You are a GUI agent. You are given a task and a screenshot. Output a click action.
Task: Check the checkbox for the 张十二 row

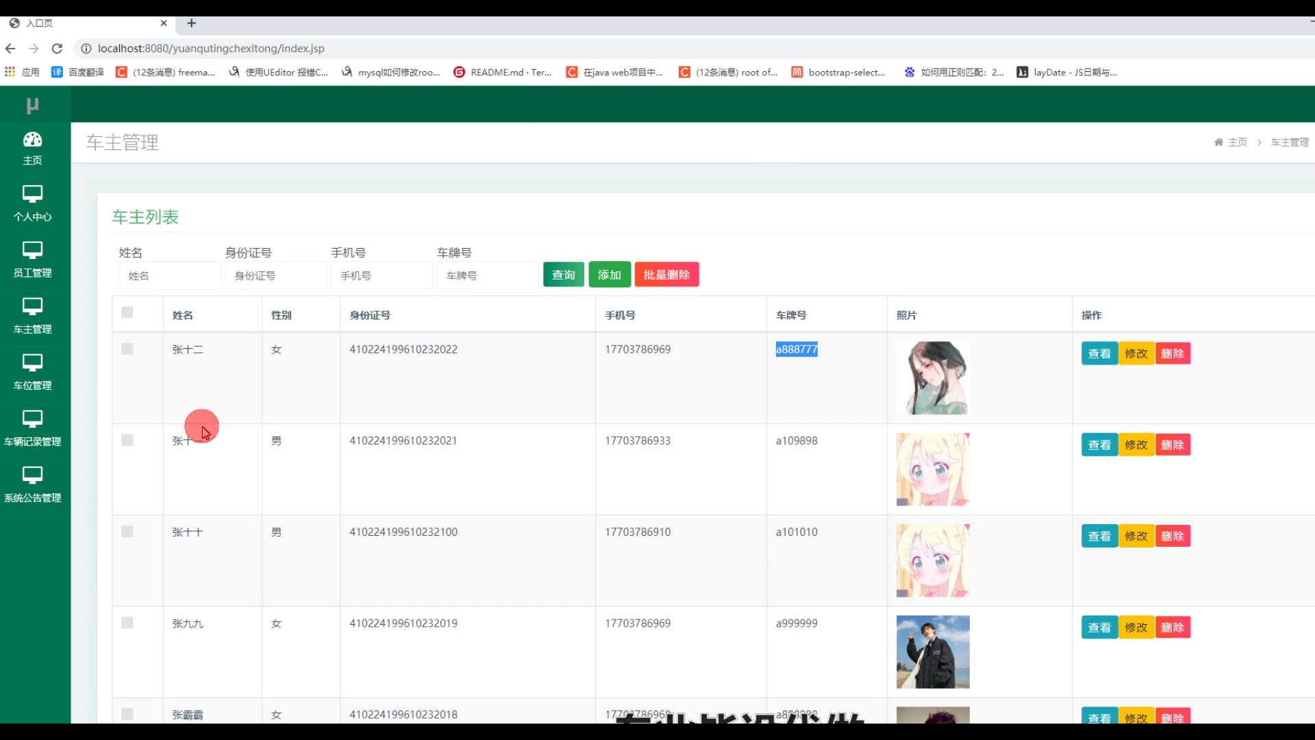click(x=127, y=349)
